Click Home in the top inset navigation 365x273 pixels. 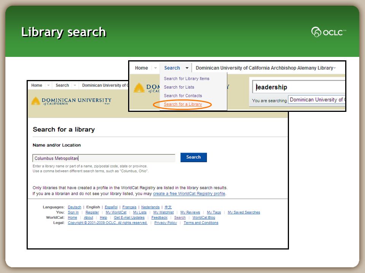point(141,68)
